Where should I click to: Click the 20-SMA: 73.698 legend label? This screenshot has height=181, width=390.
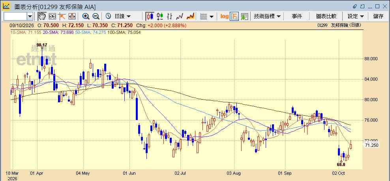58,32
